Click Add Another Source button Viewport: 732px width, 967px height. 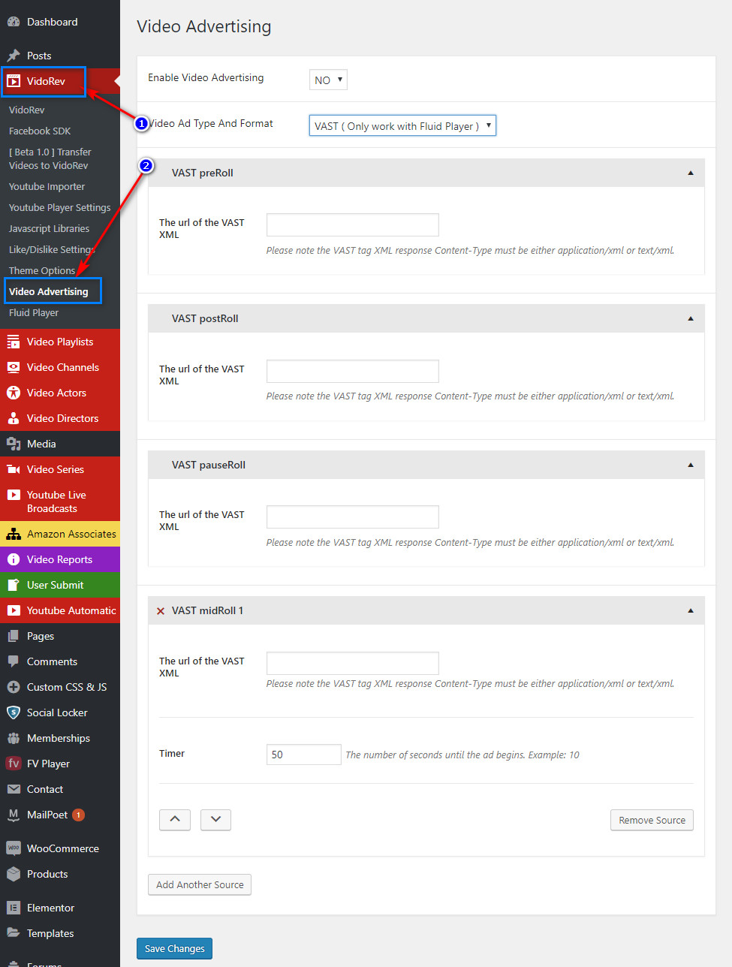pos(200,884)
